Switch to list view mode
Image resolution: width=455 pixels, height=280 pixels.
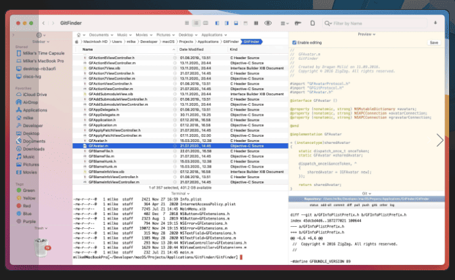tap(196, 23)
